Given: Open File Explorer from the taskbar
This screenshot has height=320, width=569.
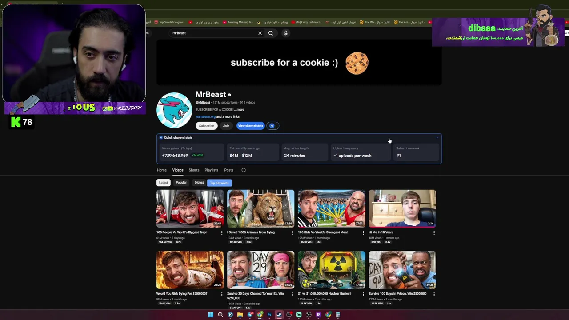Looking at the screenshot, I should 240,315.
